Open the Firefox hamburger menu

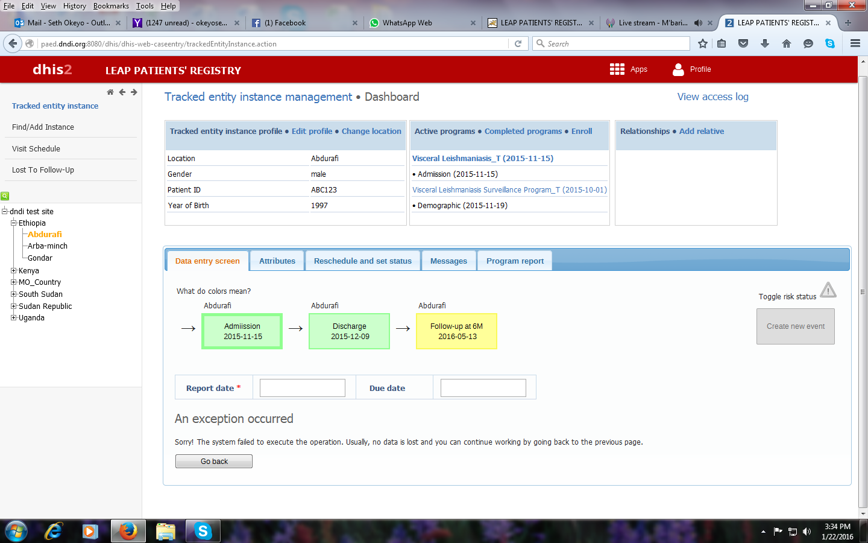855,43
